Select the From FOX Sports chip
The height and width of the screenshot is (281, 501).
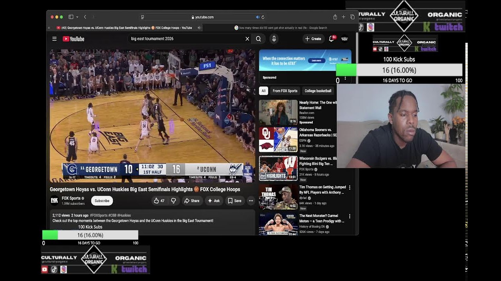(285, 91)
